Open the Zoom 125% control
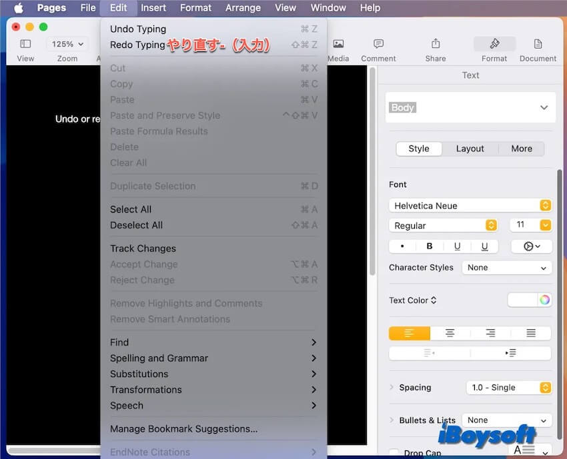Viewport: 567px width, 459px height. (67, 44)
